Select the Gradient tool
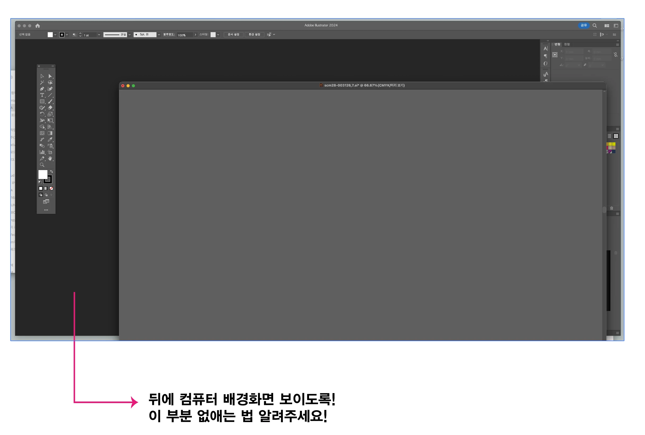The height and width of the screenshot is (435, 645). point(50,133)
